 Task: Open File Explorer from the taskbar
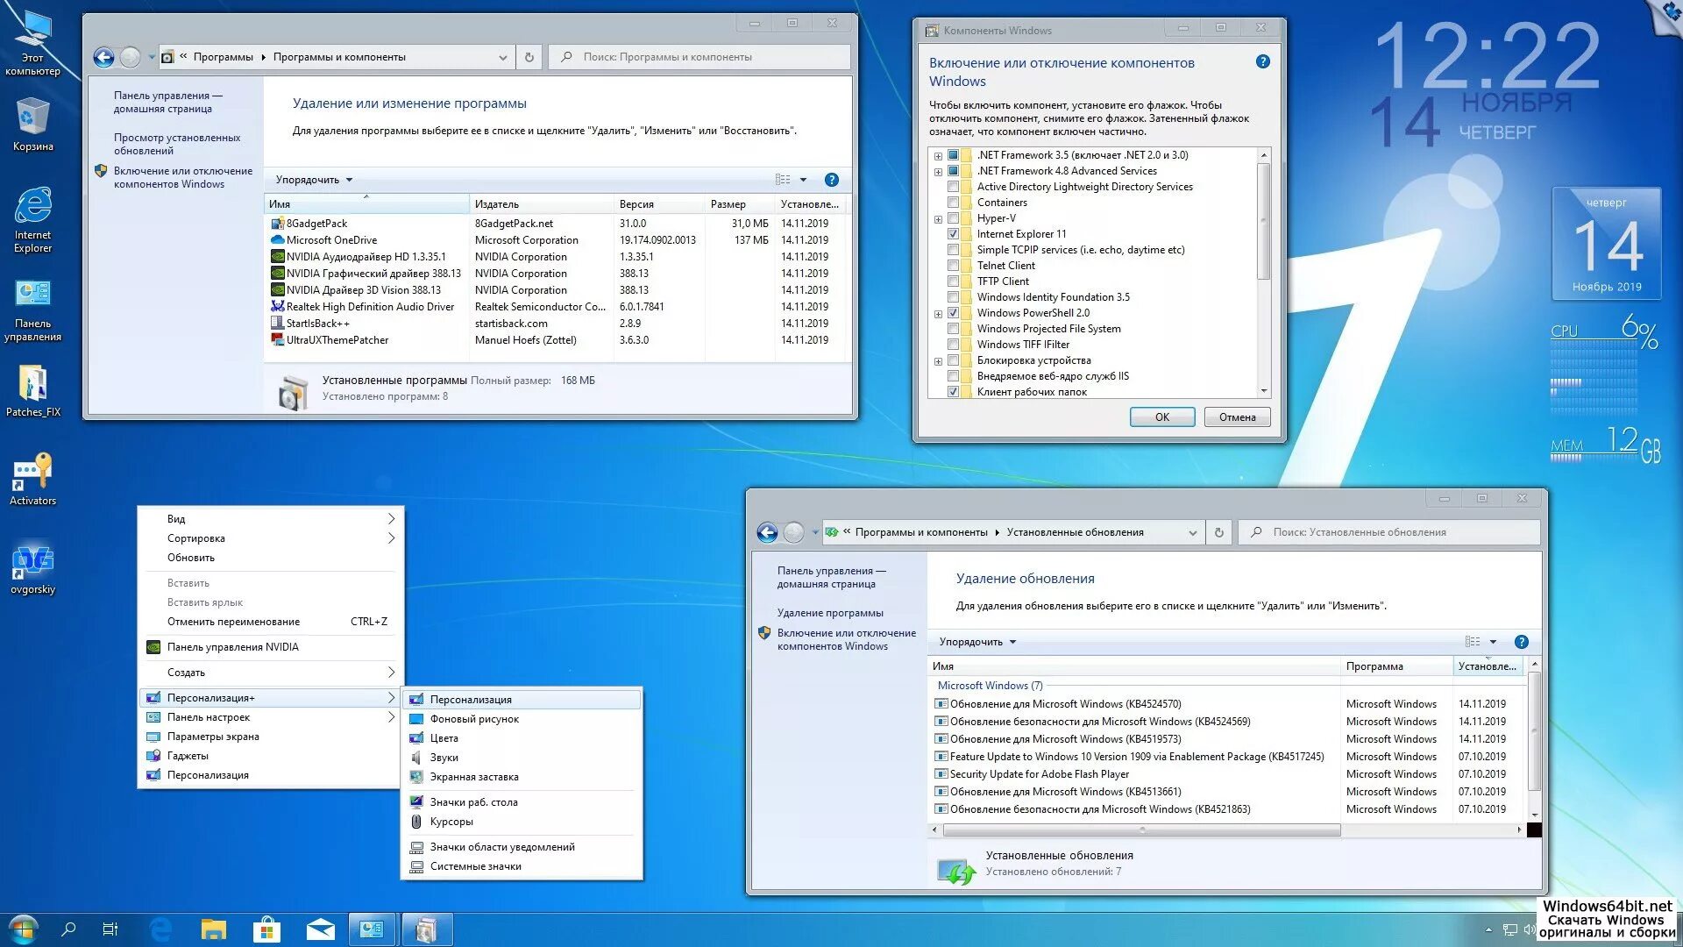pyautogui.click(x=213, y=929)
